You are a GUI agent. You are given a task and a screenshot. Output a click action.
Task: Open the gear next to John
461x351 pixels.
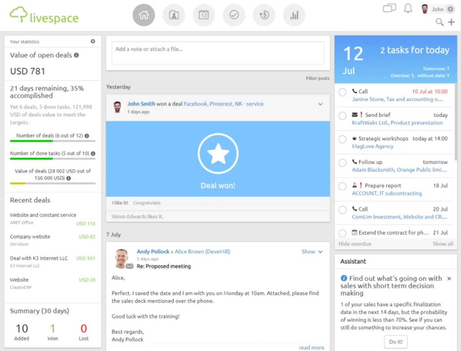pyautogui.click(x=451, y=9)
